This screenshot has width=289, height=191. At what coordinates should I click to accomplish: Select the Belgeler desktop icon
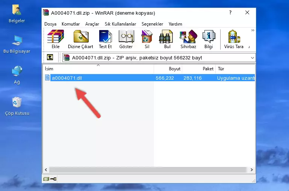tap(17, 14)
